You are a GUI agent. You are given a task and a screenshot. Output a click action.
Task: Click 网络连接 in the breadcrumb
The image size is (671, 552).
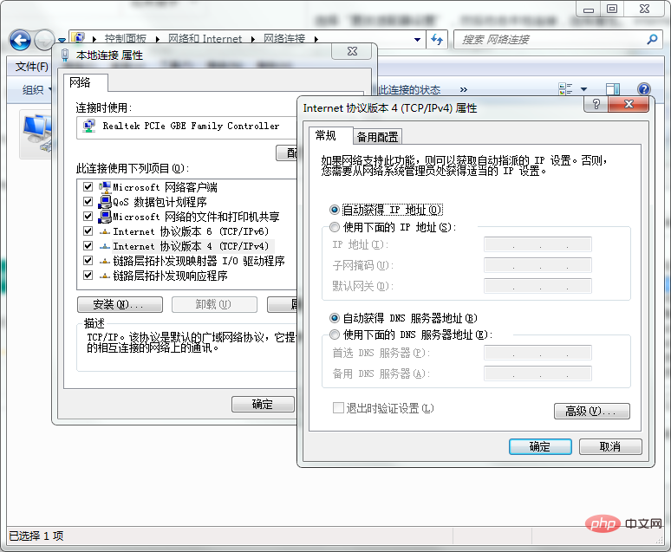[x=284, y=39]
